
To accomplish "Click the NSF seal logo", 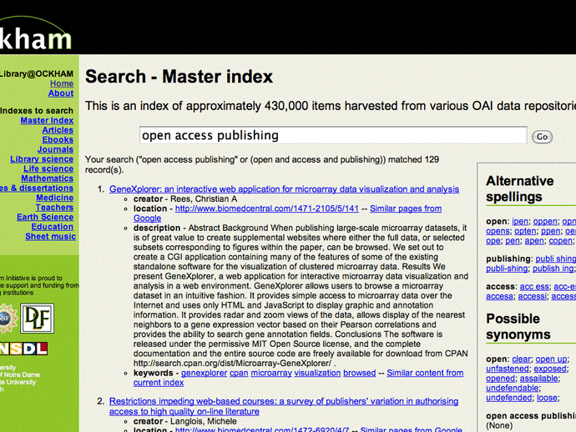I will pos(8,319).
